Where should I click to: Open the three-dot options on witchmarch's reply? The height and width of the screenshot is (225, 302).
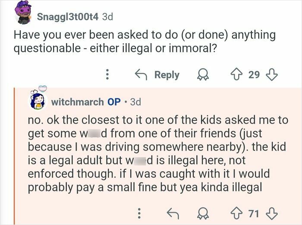click(x=139, y=212)
